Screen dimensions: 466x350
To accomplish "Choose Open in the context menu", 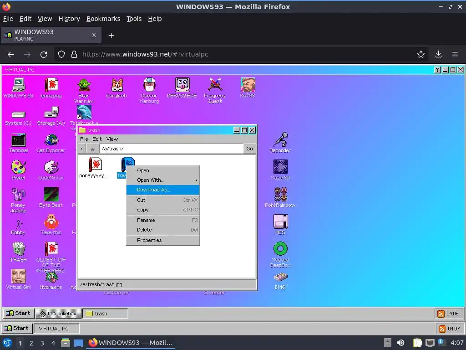I will 163,170.
